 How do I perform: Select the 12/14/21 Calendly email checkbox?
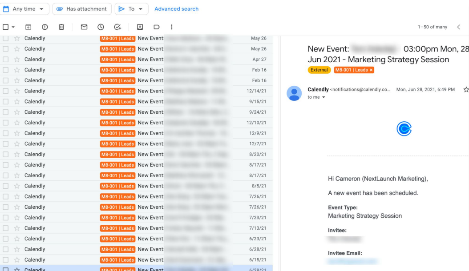click(6, 91)
